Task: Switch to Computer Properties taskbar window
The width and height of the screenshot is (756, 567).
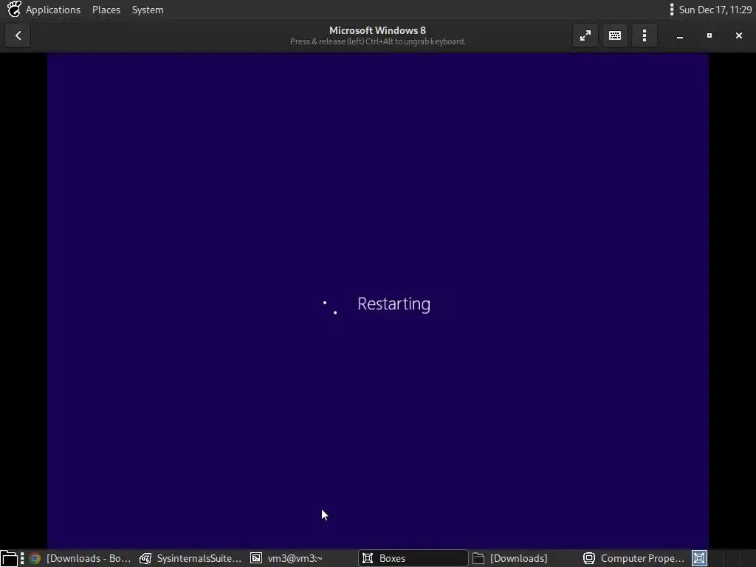Action: tap(633, 558)
